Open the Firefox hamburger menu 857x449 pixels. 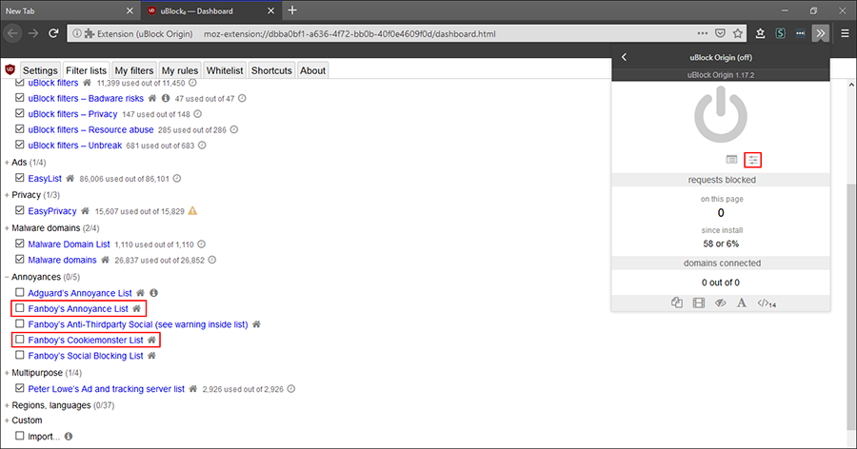click(845, 33)
